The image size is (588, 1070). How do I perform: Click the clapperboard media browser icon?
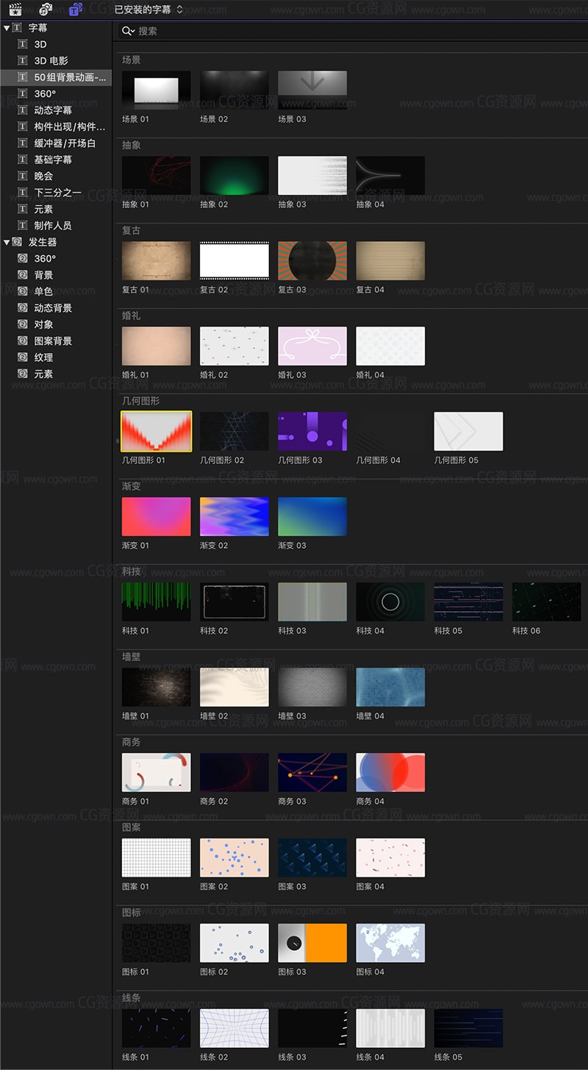pos(15,10)
